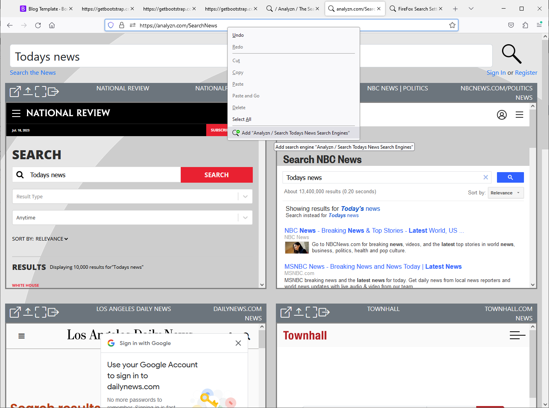Click the exit arrow icon in National Review panel
This screenshot has height=408, width=549.
[53, 92]
